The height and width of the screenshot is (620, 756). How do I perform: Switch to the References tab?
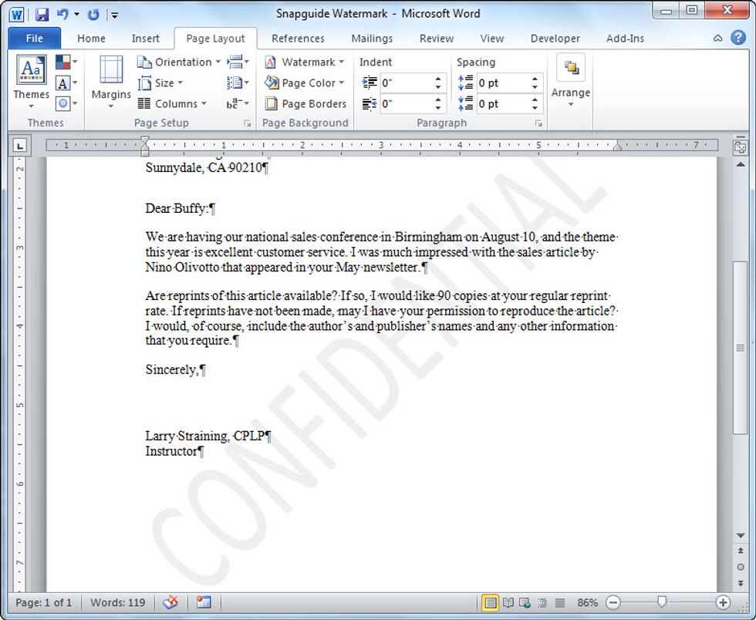click(x=298, y=38)
